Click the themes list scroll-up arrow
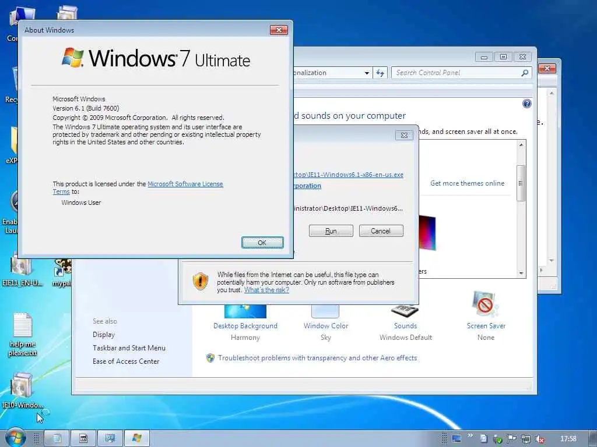Viewport: 597px width, 447px height. [x=521, y=145]
